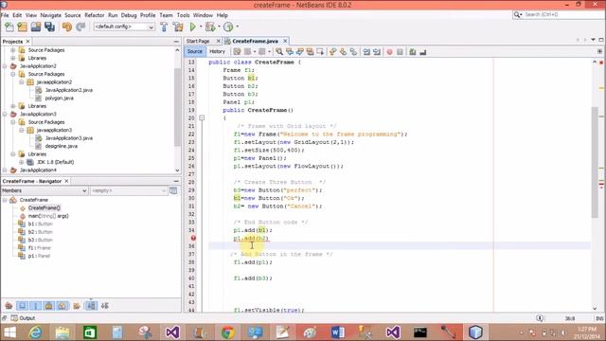Toggle Show Non-Public Members filter in Navigator
606x341 pixels.
[x=48, y=306]
